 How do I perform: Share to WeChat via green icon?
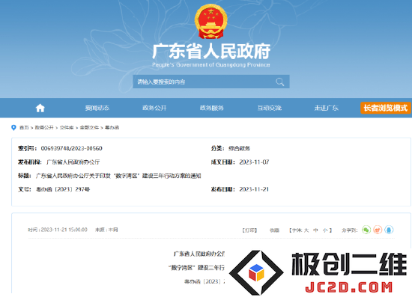[366, 230]
